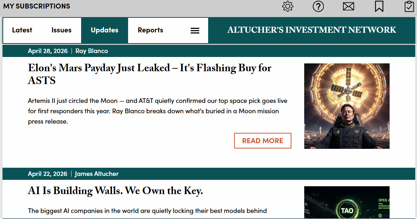
Task: Switch to the Latest tab
Action: point(22,30)
